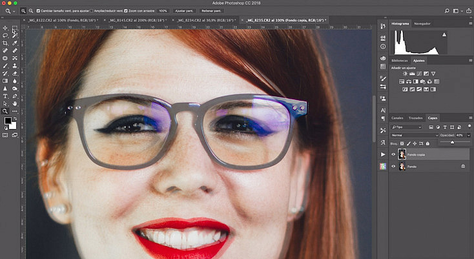Select the Brush tool
The height and width of the screenshot is (259, 474).
pos(5,66)
